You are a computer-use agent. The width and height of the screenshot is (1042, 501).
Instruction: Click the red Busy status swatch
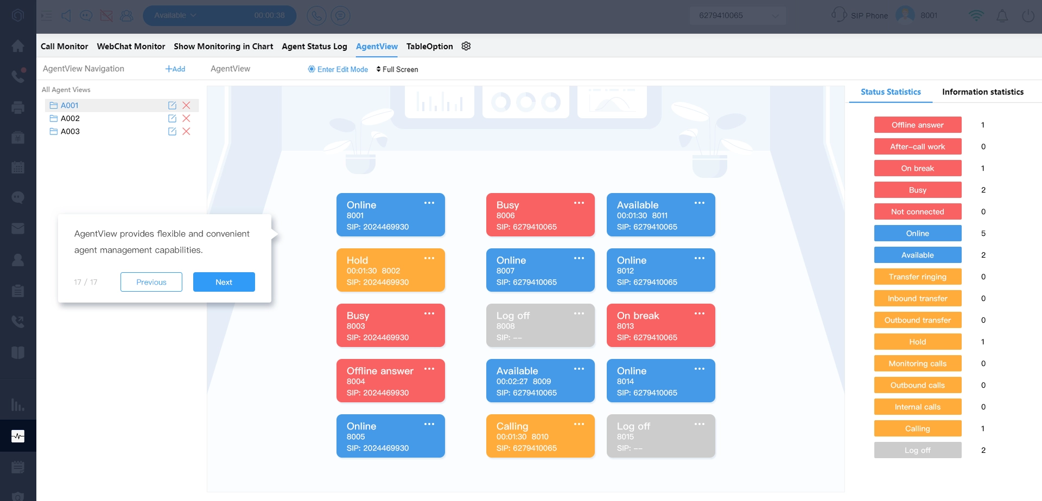(917, 190)
